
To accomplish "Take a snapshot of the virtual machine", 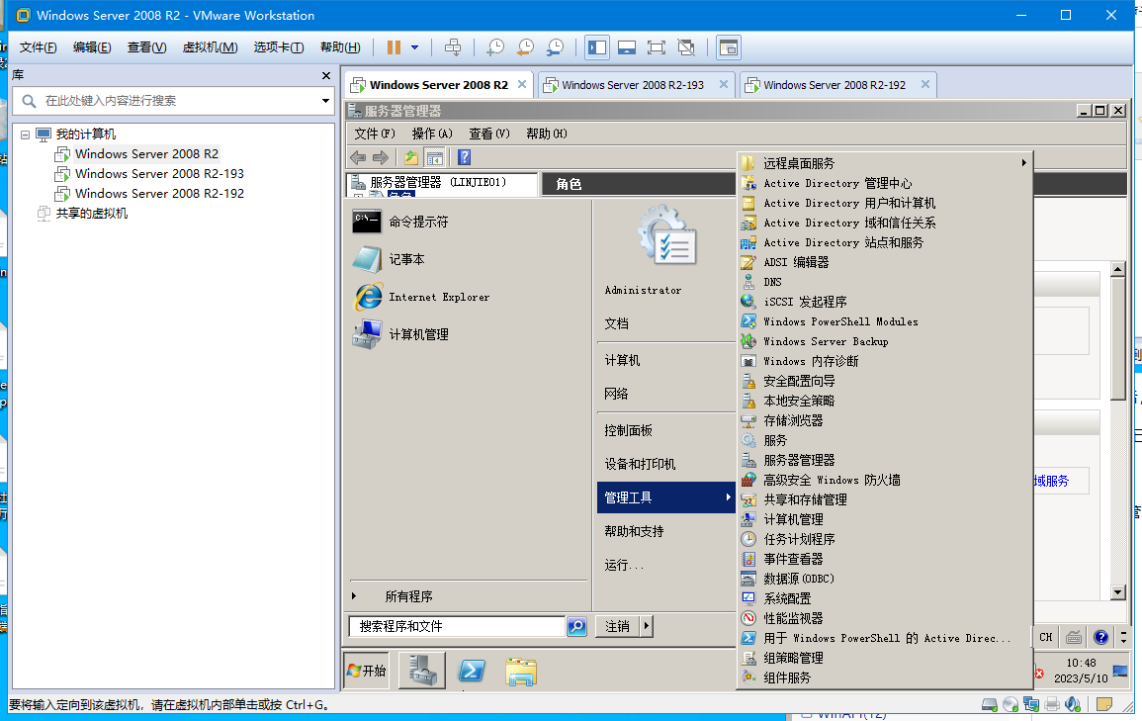I will (x=495, y=47).
